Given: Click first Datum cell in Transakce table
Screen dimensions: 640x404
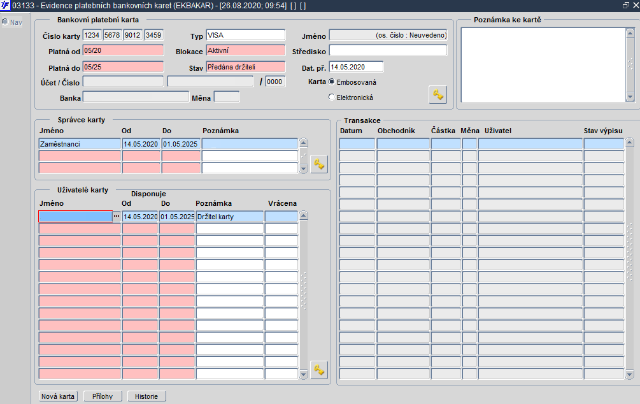Looking at the screenshot, I should click(x=357, y=144).
